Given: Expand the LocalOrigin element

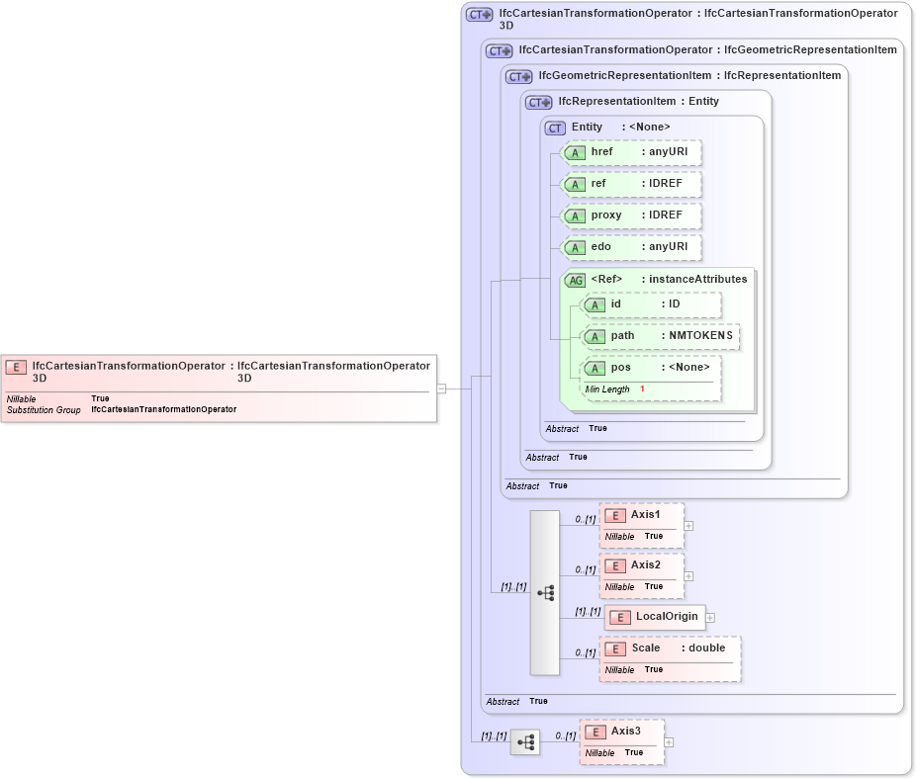Looking at the screenshot, I should click(710, 617).
